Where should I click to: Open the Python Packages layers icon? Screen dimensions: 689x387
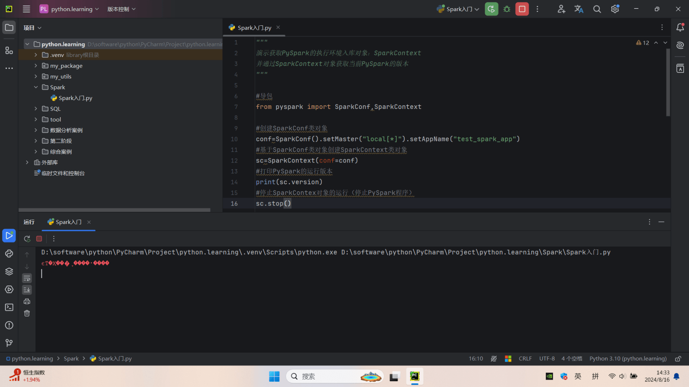point(9,272)
